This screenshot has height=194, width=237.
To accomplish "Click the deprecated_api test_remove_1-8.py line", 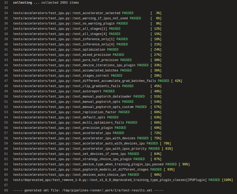I will tap(123, 180).
